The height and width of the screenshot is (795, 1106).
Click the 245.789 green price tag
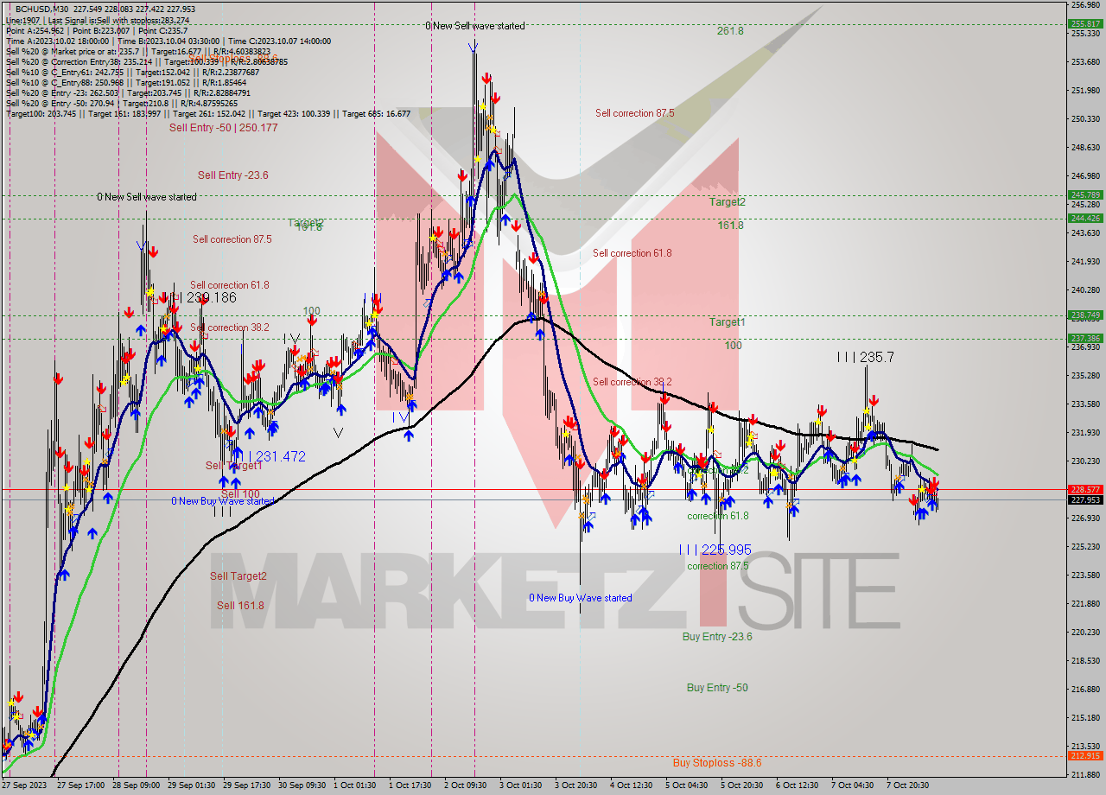click(1085, 195)
